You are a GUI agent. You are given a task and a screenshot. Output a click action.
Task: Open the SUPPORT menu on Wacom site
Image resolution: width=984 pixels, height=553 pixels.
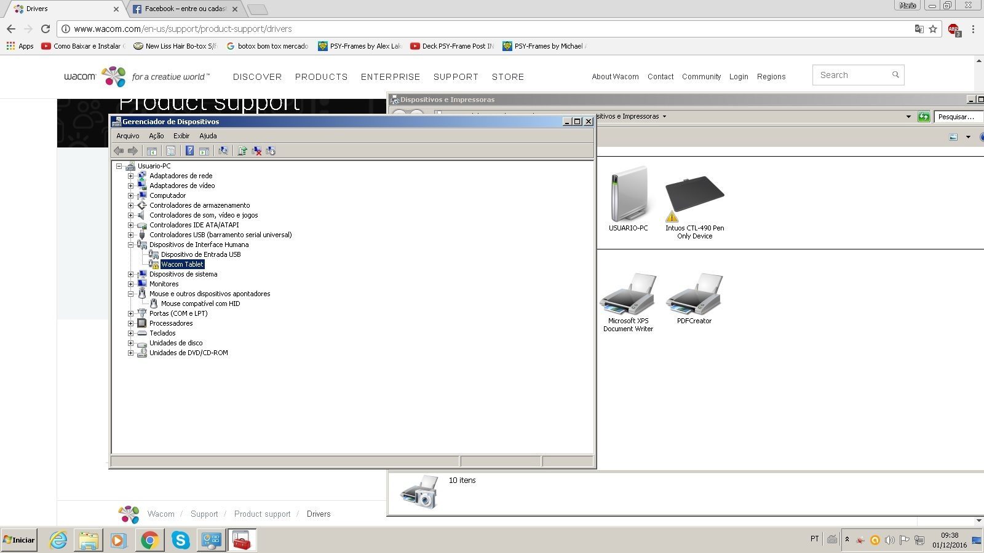[x=456, y=77]
